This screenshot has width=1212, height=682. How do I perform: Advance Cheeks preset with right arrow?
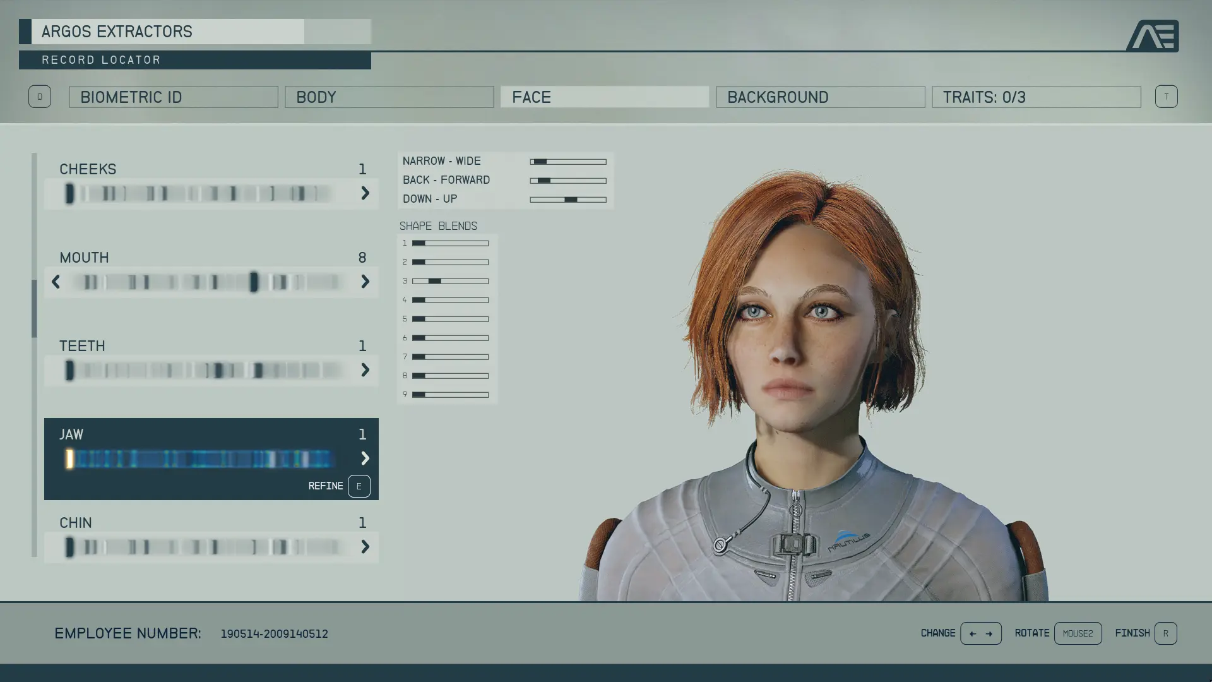point(365,193)
